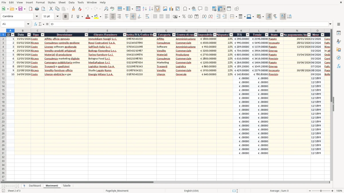Open the Sheet menu
Viewport: 344px width, 193px height.
[62, 2]
